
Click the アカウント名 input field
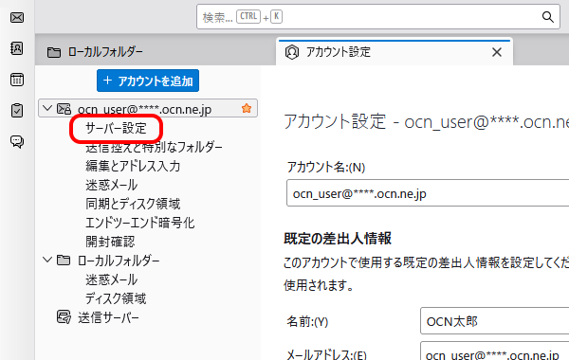[428, 193]
